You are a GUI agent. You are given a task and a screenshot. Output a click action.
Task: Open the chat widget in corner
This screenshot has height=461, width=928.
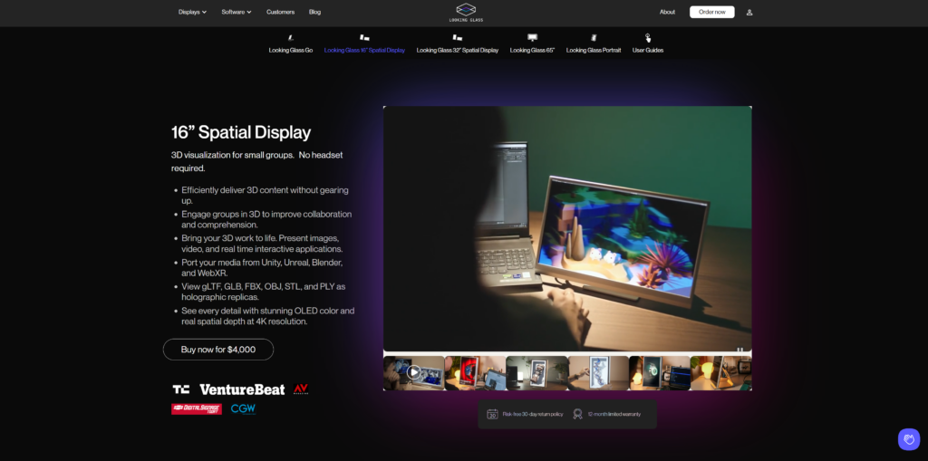pyautogui.click(x=908, y=439)
